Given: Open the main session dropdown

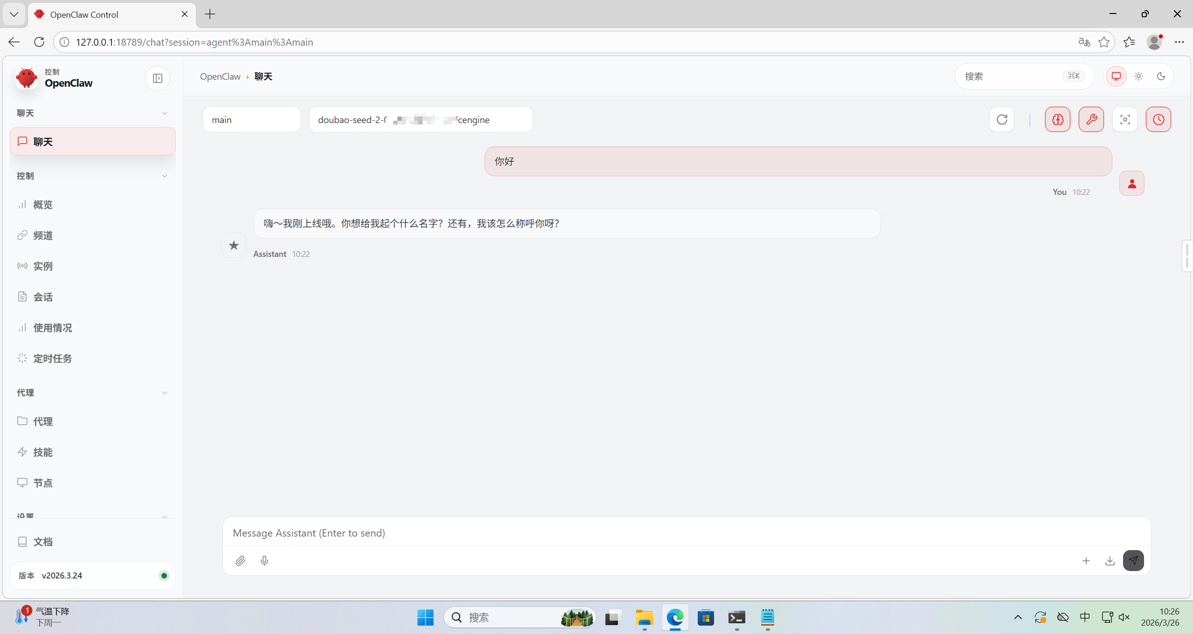Looking at the screenshot, I should point(252,120).
